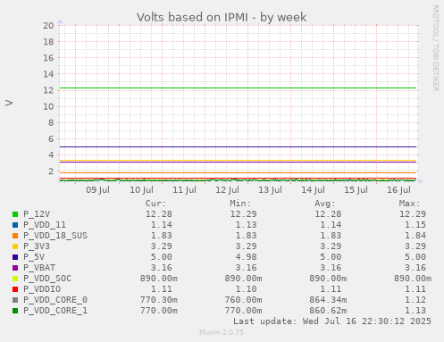Click the '13 Jul' x-axis date label
444x342 pixels.
pos(270,190)
